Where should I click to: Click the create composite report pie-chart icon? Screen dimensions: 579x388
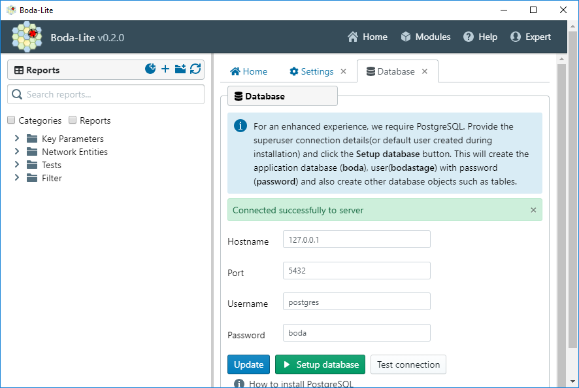point(150,69)
